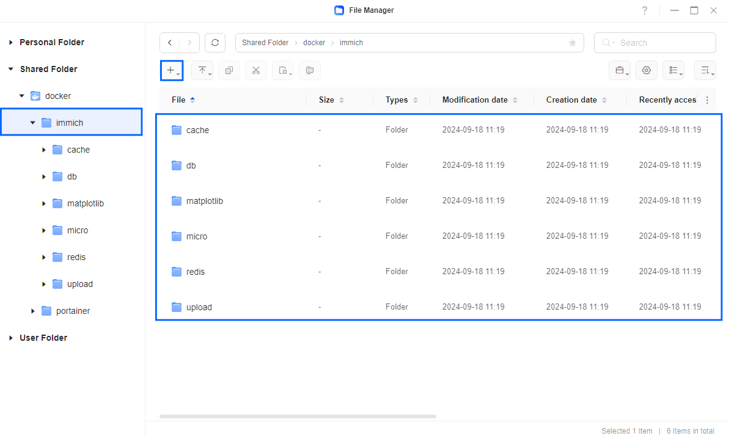Click the refresh button
729x436 pixels.
click(x=215, y=43)
